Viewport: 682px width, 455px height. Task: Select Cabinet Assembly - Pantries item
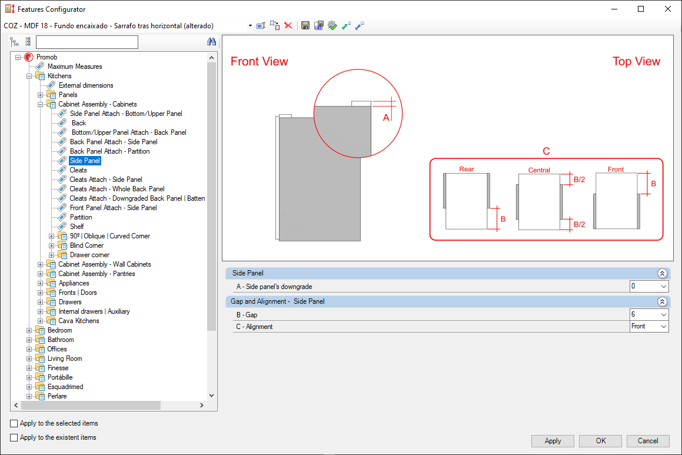tap(97, 274)
